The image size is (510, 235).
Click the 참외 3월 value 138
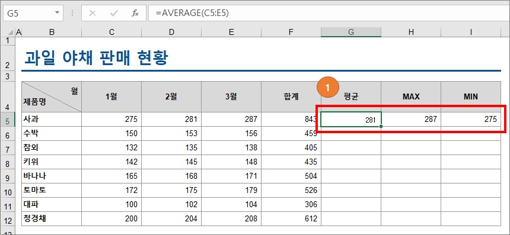[231, 147]
